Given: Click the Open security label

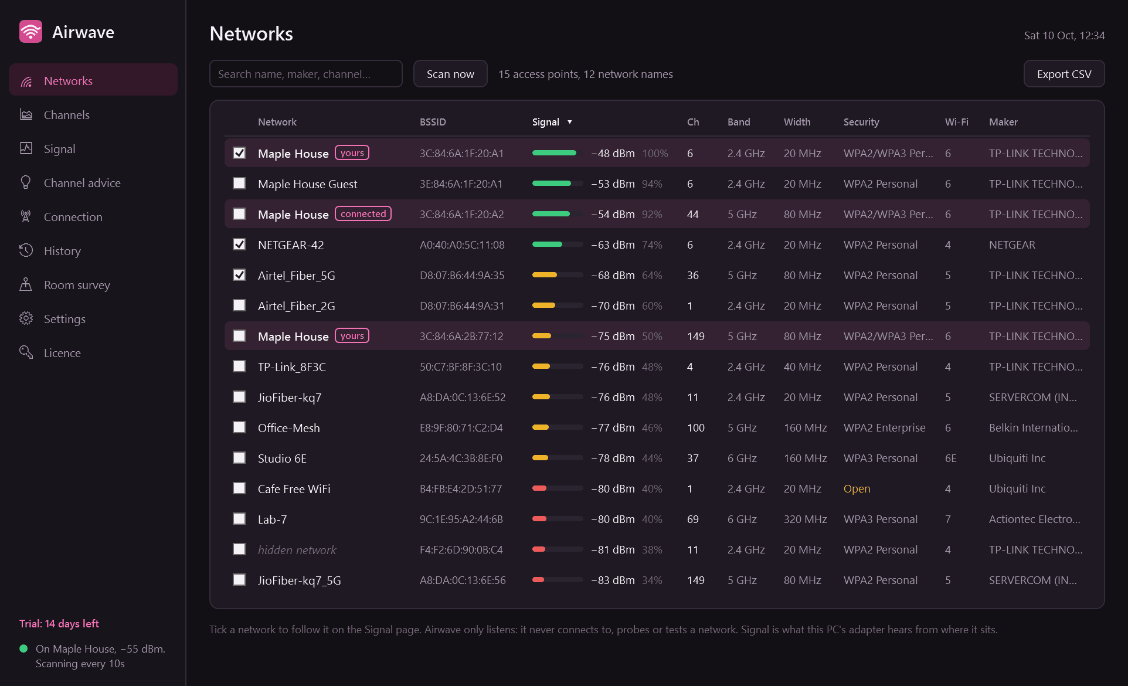Looking at the screenshot, I should click(x=857, y=488).
